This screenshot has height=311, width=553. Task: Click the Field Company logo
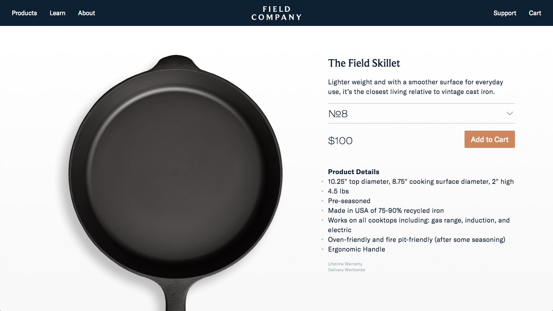tap(276, 13)
